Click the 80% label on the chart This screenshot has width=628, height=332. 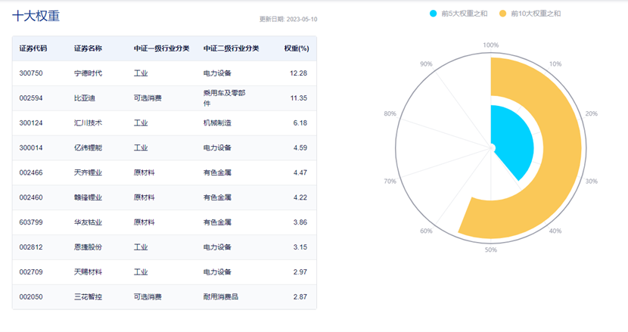click(x=390, y=113)
